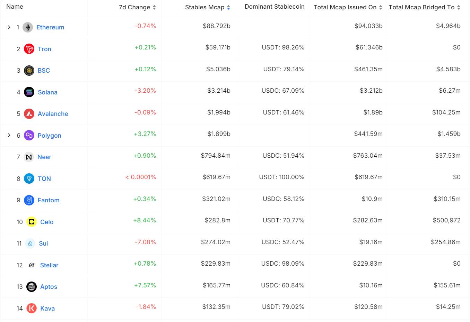
Task: Sort by Stables Mcap column
Action: [x=208, y=7]
